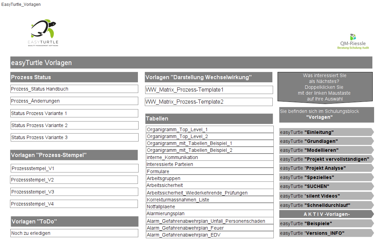381x241 pixels.
Task: Open the Arbeitssicherheit table
Action: (210, 186)
